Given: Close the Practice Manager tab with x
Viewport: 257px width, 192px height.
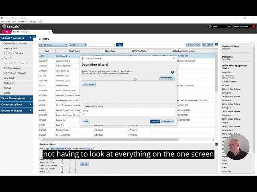Looking at the screenshot, I should tap(50, 32).
